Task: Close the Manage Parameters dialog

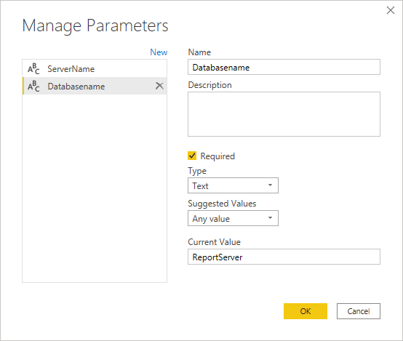Action: coord(391,10)
